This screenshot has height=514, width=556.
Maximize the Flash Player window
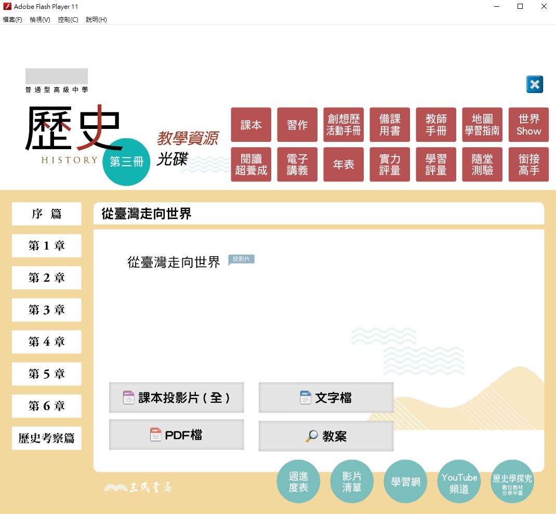click(x=520, y=6)
